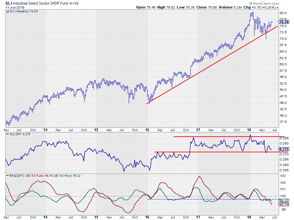
Task: Click the blue dashed line in RRG panel
Action: (x=213, y=199)
